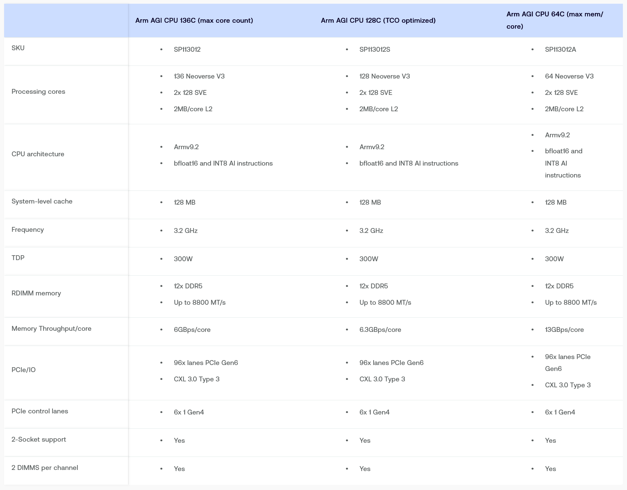Click the TDP row label
The image size is (627, 490).
click(x=18, y=258)
